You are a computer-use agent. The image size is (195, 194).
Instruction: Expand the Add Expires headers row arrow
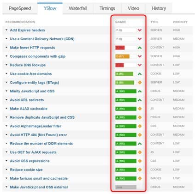click(x=6, y=30)
